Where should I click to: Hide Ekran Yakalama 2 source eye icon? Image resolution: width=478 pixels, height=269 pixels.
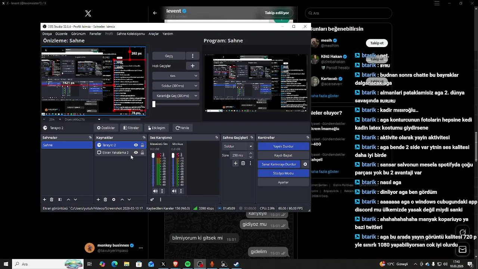click(136, 152)
